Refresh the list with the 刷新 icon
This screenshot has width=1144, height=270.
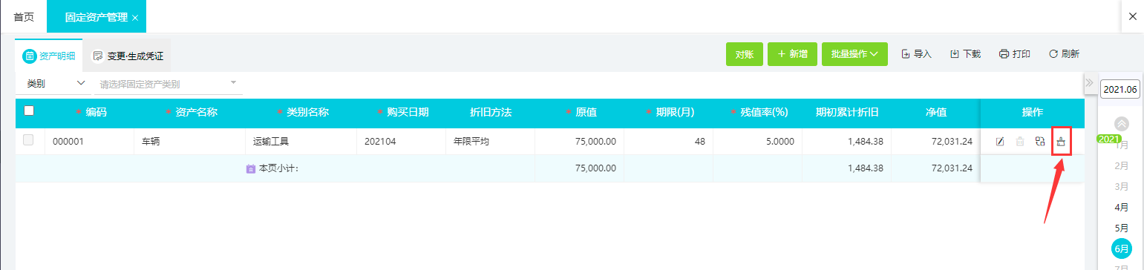(1053, 54)
